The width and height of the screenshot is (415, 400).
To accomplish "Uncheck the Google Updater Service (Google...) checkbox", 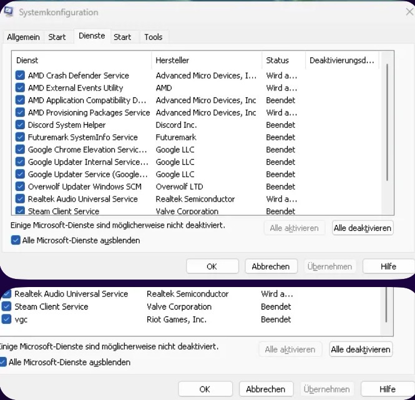I will pyautogui.click(x=20, y=174).
